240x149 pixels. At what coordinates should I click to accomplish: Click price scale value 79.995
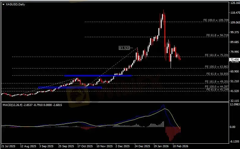coord(235,52)
